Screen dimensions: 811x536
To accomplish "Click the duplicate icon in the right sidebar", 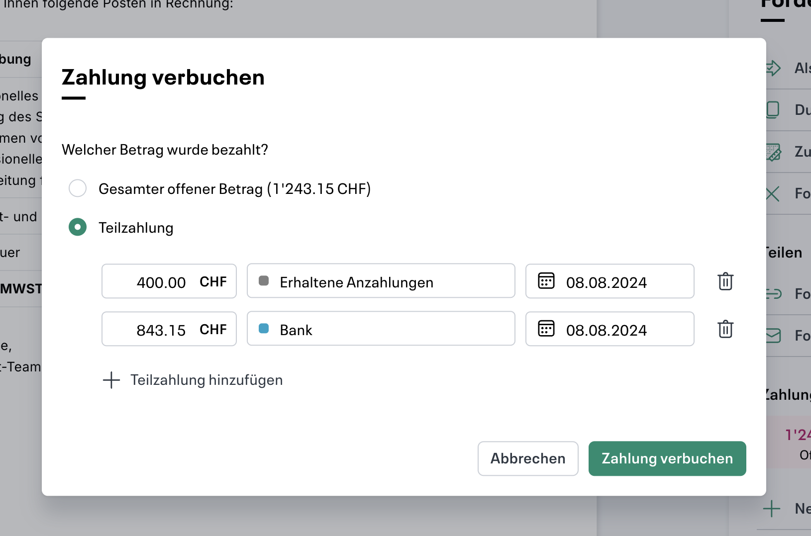I will click(x=772, y=110).
